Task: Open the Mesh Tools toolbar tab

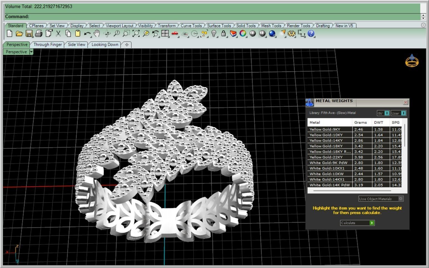Action: pyautogui.click(x=271, y=26)
